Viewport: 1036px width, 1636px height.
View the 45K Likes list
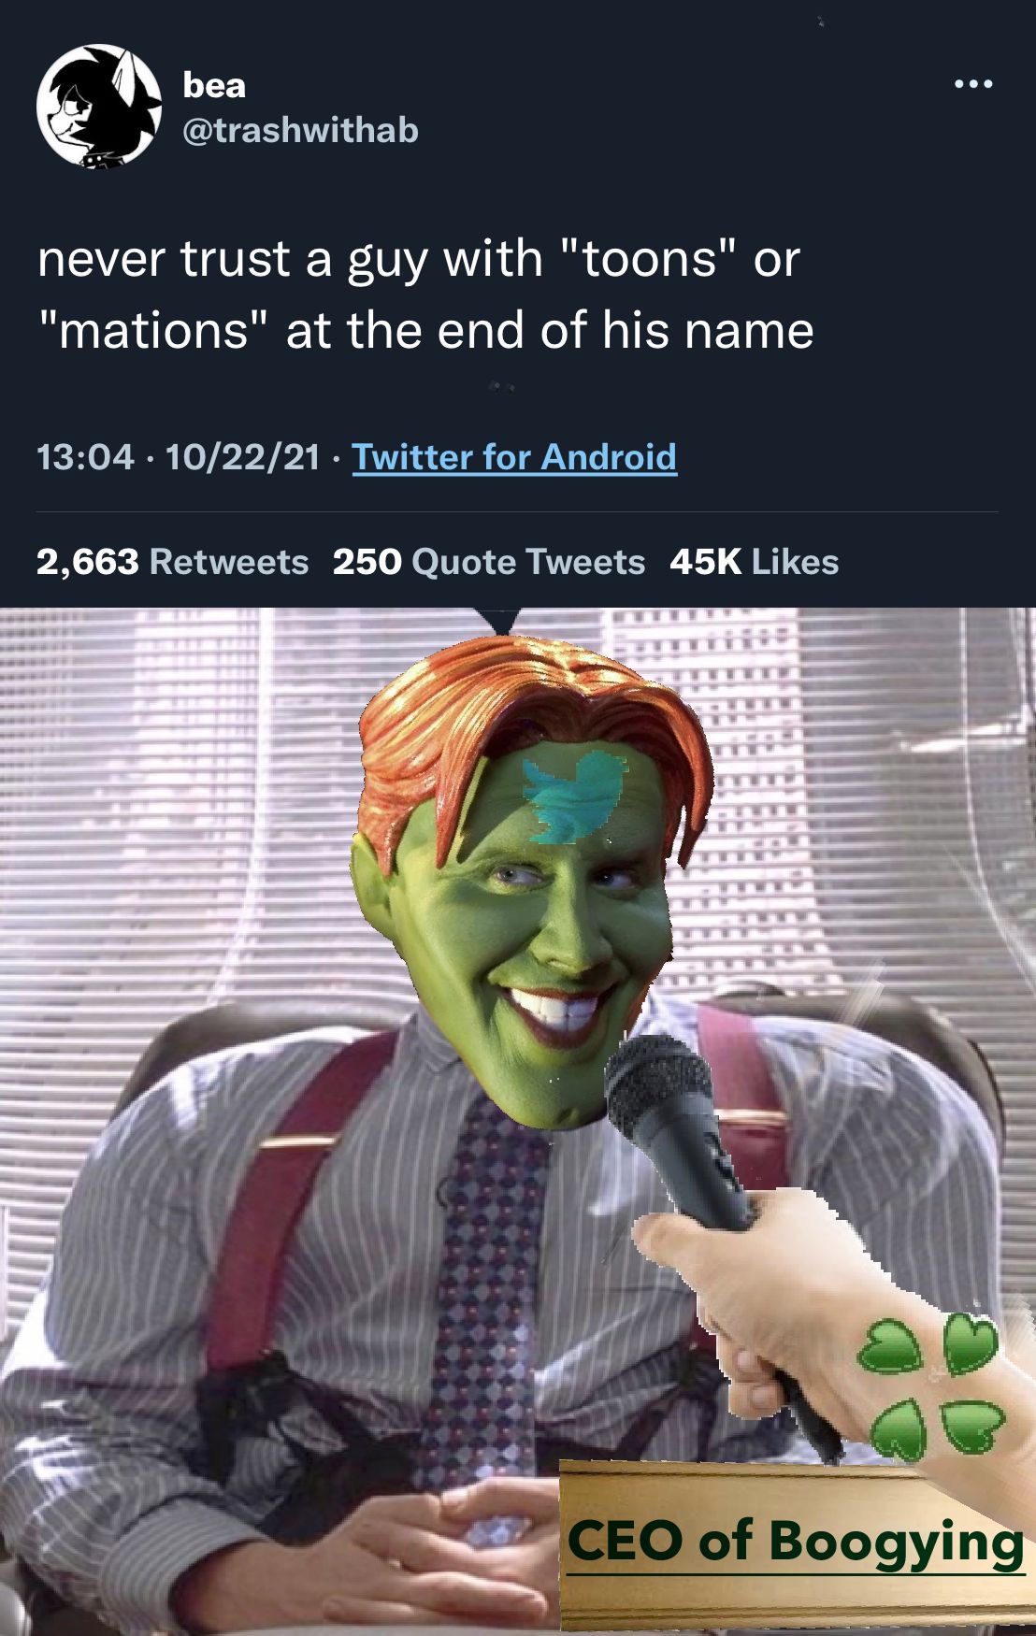point(754,562)
